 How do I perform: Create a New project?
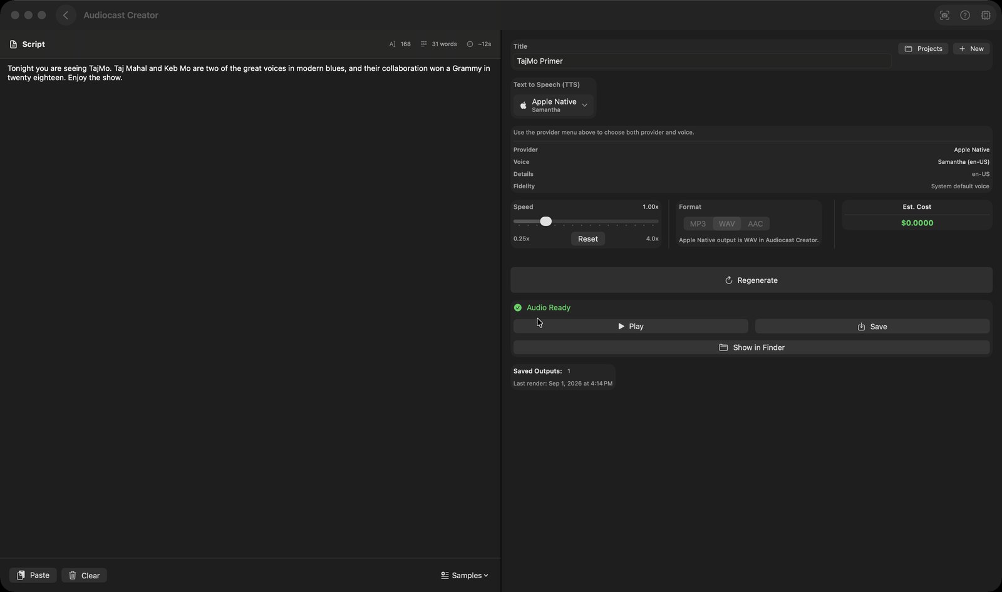tap(971, 49)
